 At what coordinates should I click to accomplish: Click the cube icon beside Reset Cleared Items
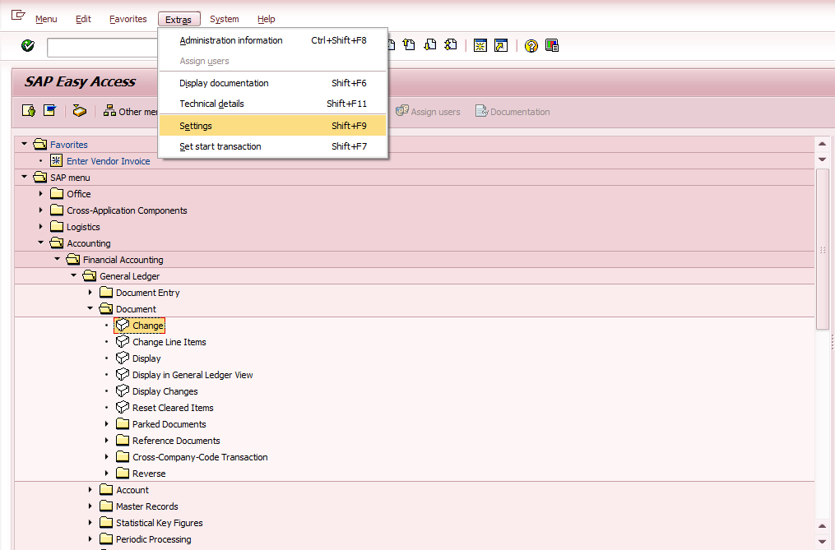(x=123, y=407)
